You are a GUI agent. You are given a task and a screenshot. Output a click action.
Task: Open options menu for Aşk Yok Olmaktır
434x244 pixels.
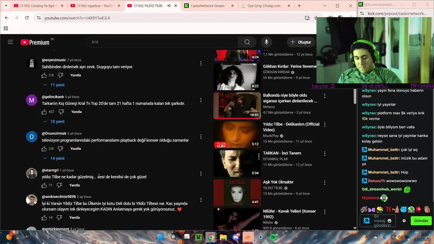pyautogui.click(x=324, y=183)
